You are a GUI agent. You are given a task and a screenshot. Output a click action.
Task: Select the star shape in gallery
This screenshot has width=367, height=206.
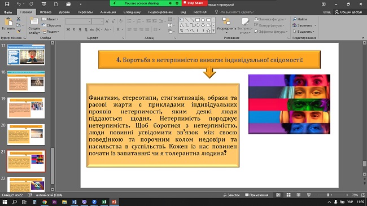pyautogui.click(x=208, y=30)
